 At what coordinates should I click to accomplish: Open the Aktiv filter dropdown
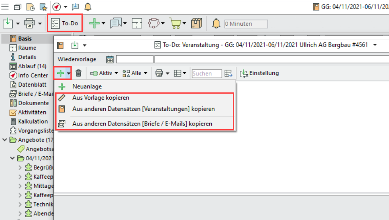pos(104,73)
